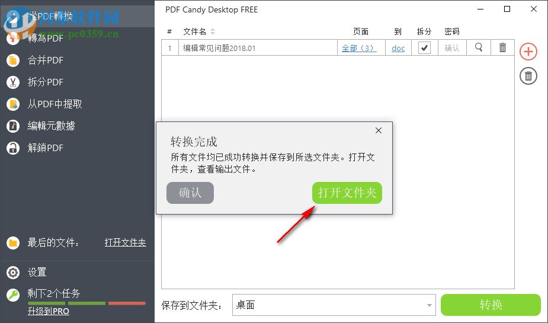This screenshot has height=323, width=548.
Task: Click the Unlock PDF padlock icon
Action: 13,148
